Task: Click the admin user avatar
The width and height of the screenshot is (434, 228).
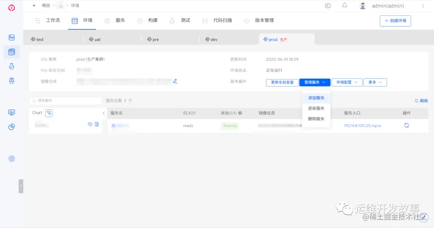Action: tap(362, 6)
